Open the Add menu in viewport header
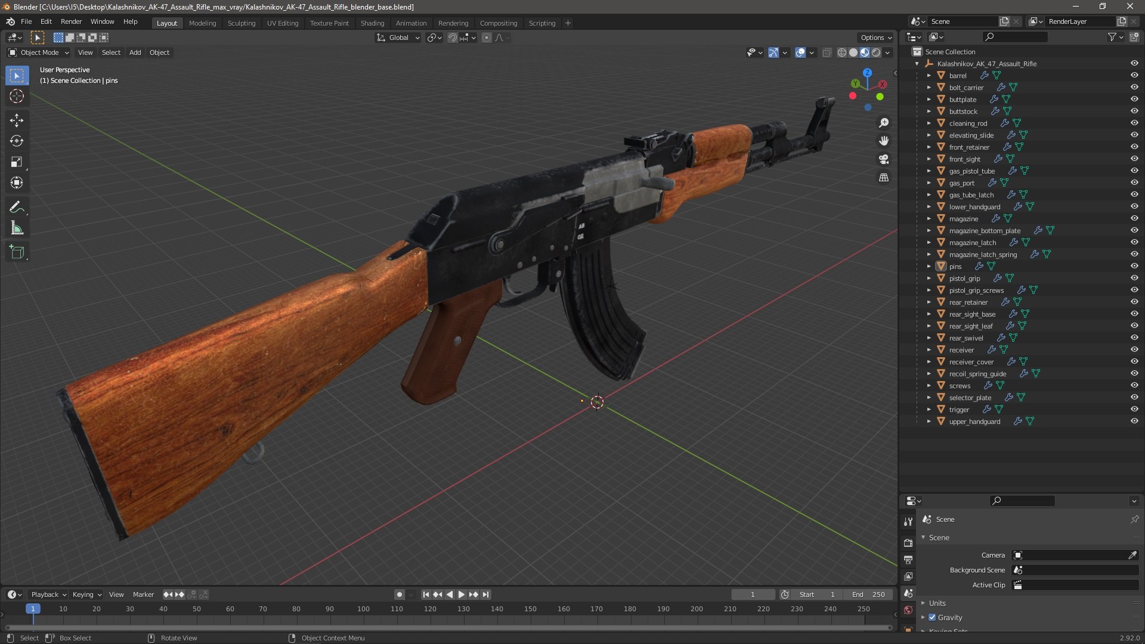 [x=135, y=52]
